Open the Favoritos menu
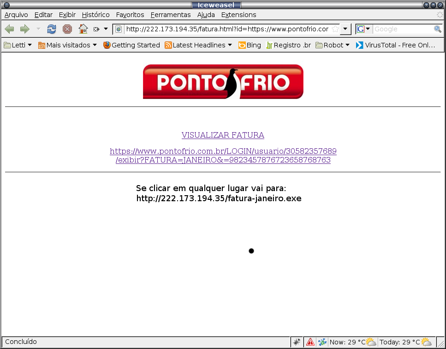 coord(130,15)
